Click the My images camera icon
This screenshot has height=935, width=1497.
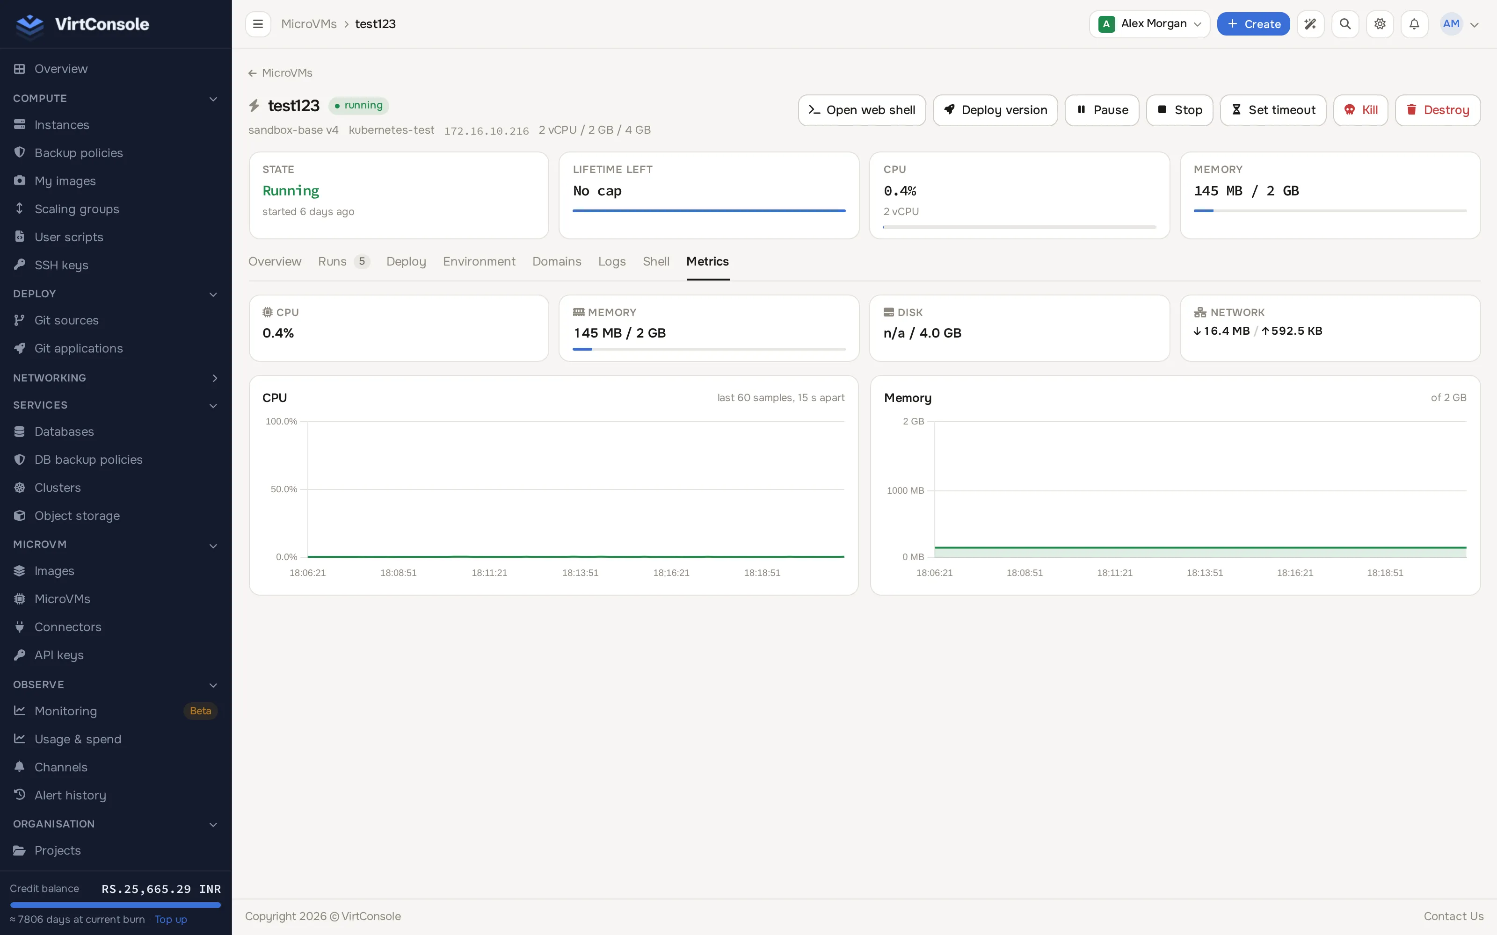(x=20, y=180)
